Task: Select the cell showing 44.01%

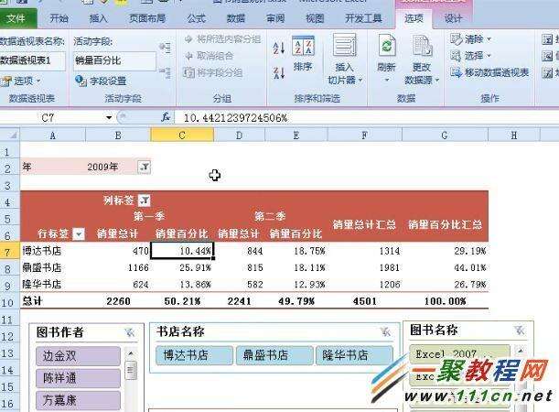Action: [445, 267]
